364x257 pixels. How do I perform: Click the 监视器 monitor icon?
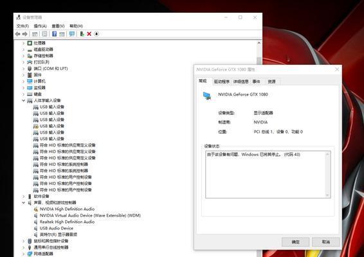pyautogui.click(x=30, y=87)
